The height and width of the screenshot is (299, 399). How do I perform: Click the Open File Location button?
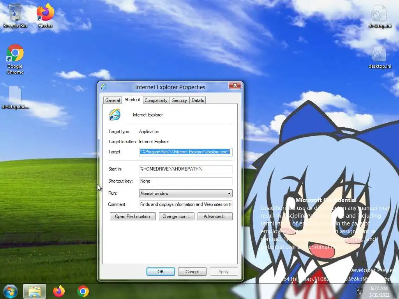tap(132, 216)
